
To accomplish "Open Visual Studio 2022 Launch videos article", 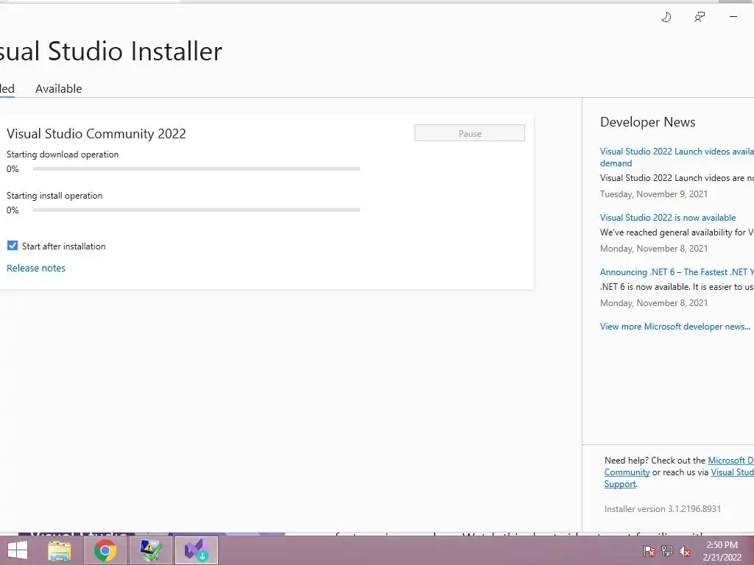I will click(x=677, y=157).
